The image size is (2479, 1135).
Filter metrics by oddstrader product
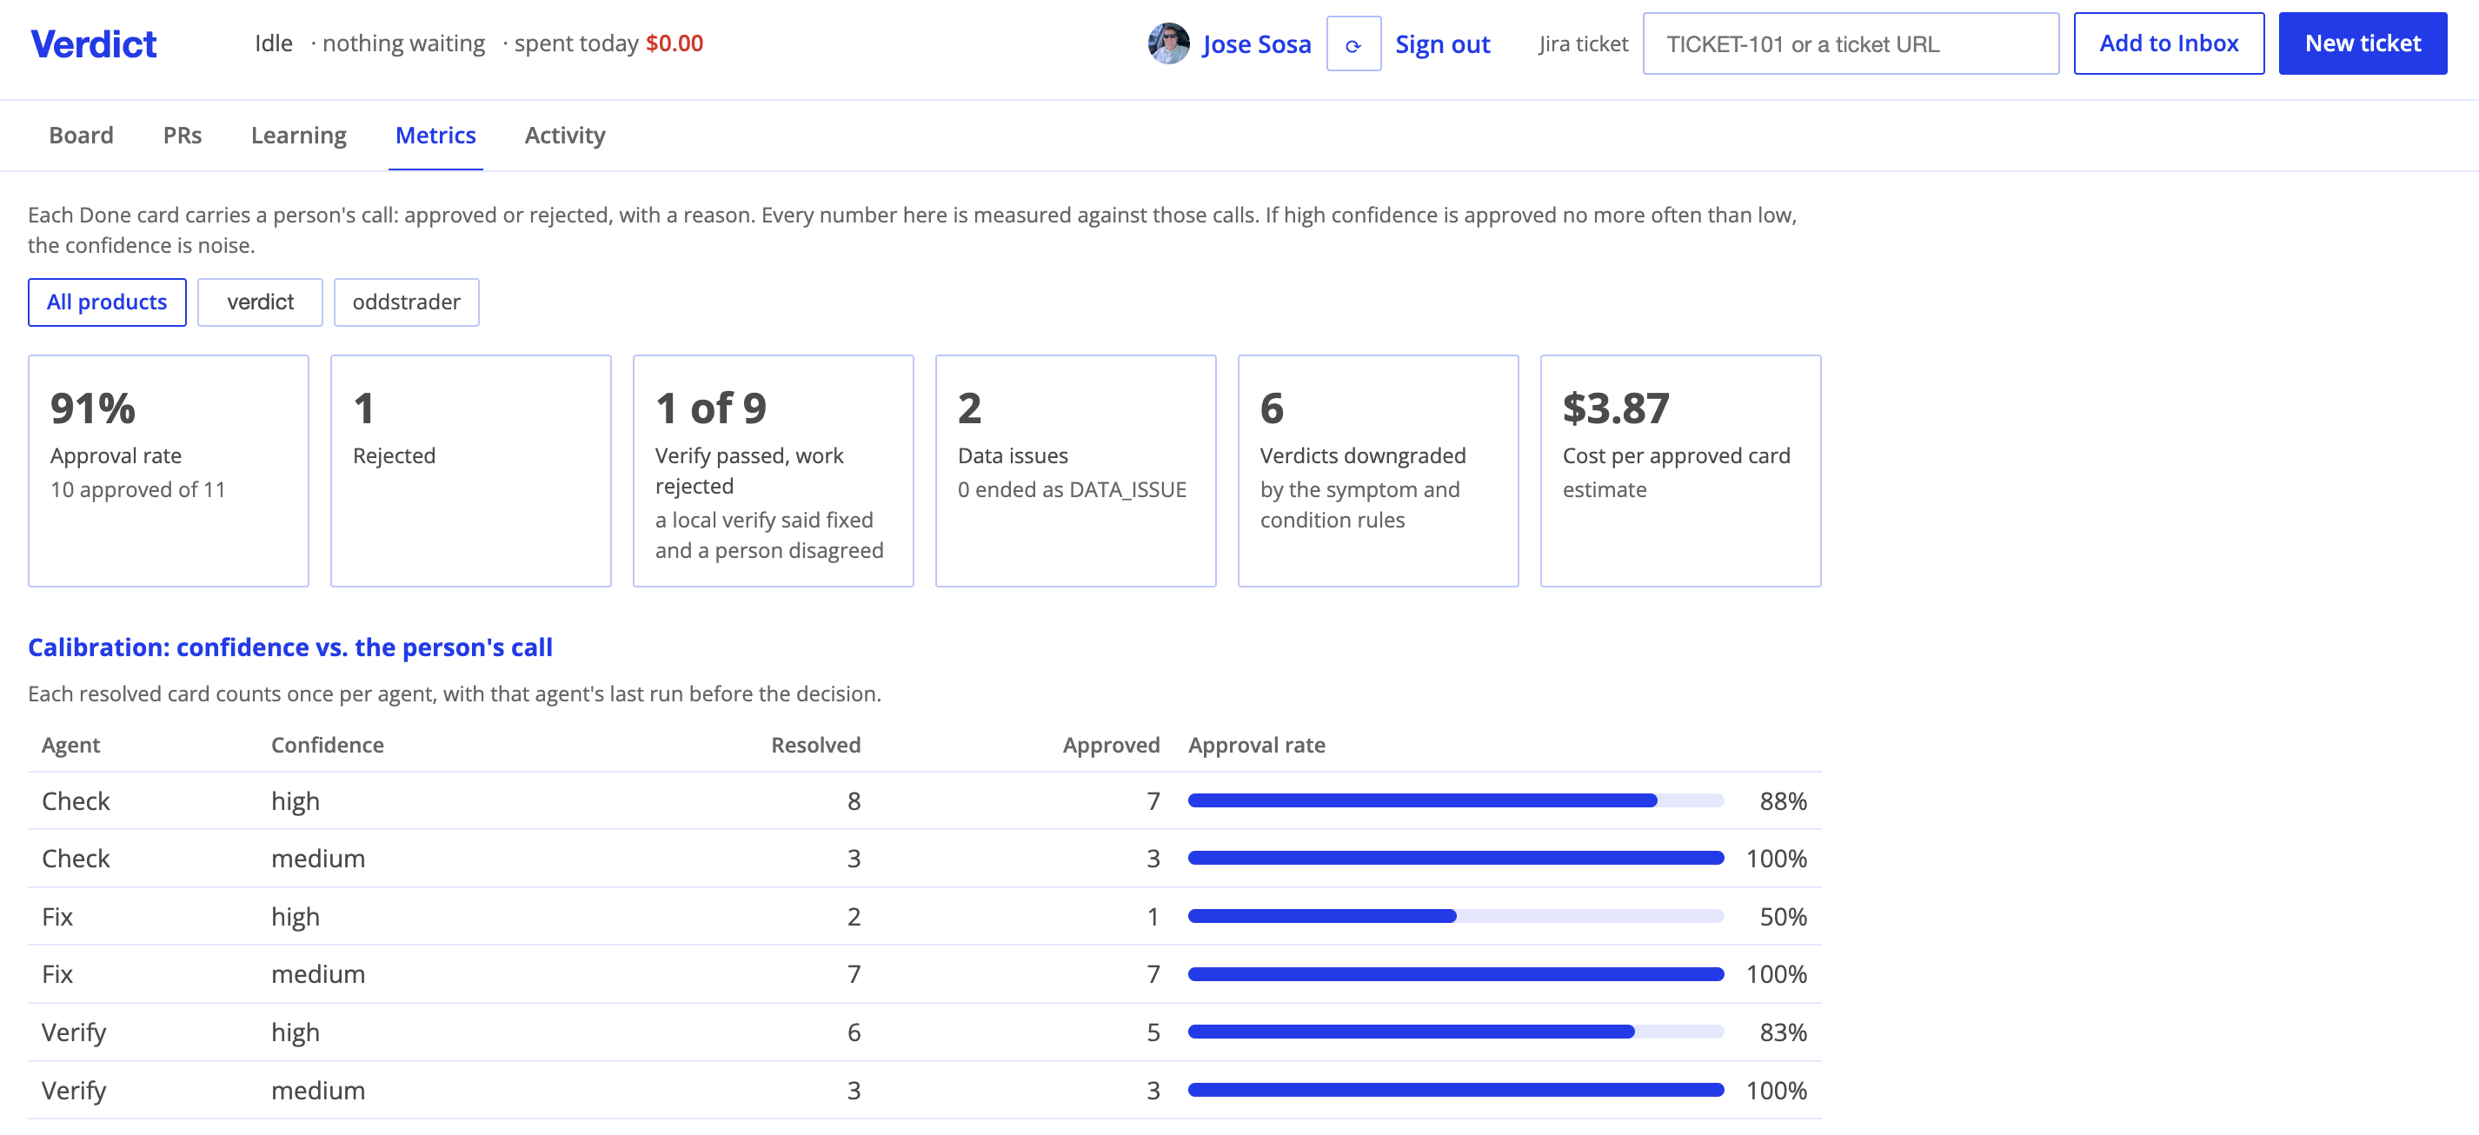[x=406, y=302]
